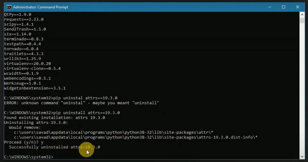Image resolution: width=308 pixels, height=162 pixels.
Task: Click the final C:\WINDOWS\system32> prompt line
Action: coord(29,157)
